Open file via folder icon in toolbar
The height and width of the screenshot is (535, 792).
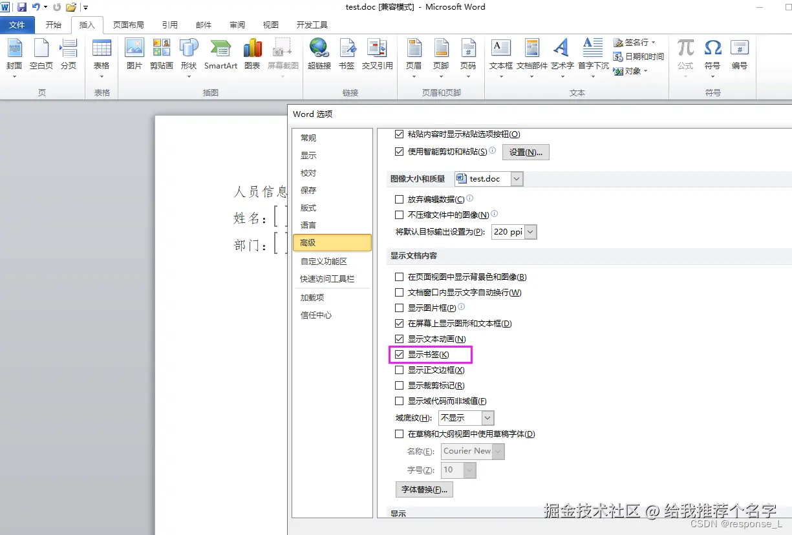(x=71, y=7)
